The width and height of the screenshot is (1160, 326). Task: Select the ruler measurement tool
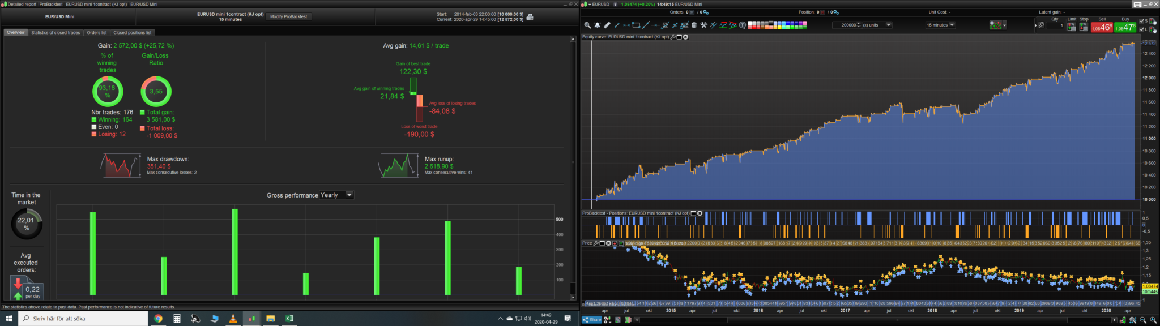(607, 25)
